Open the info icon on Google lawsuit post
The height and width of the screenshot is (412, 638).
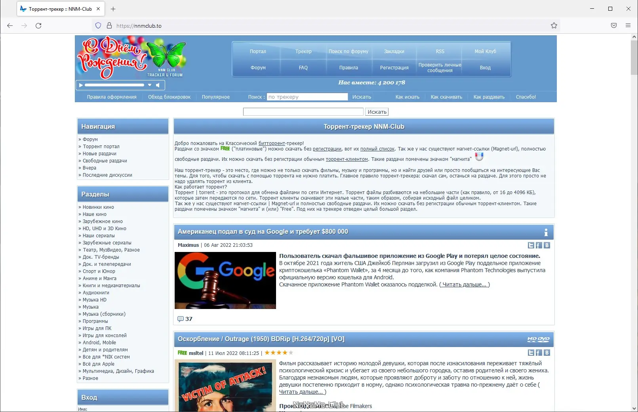[x=547, y=232]
